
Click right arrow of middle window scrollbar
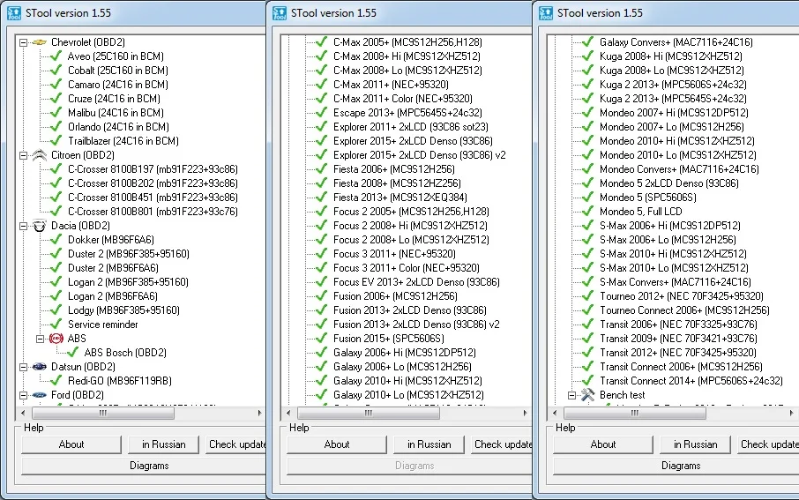coord(526,413)
